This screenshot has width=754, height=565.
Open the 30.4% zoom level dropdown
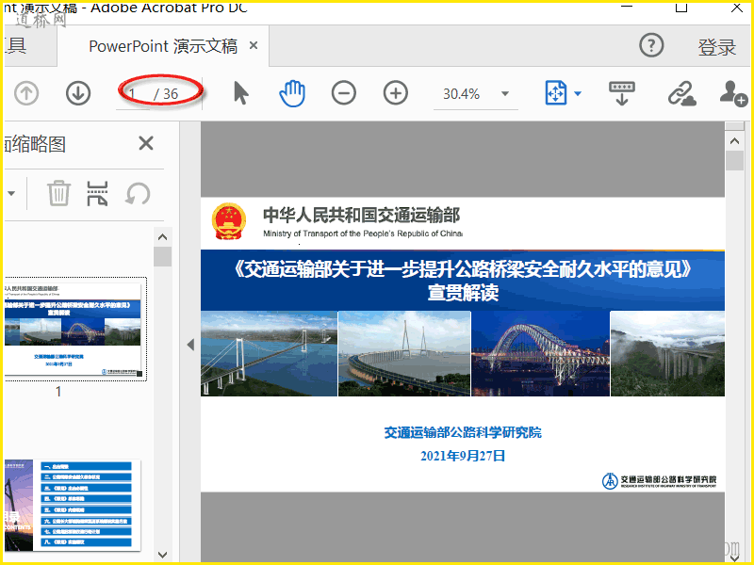click(505, 93)
